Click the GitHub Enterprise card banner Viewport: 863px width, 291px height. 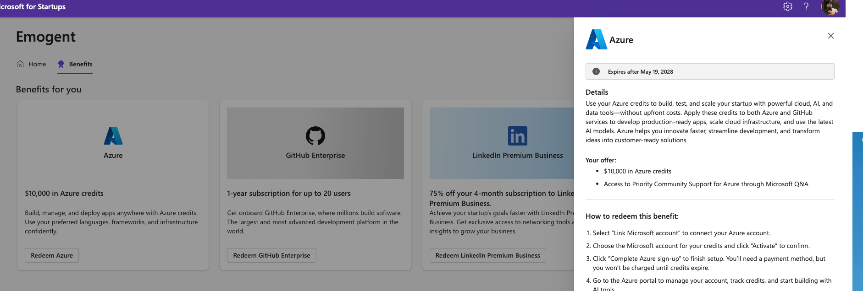pos(315,143)
